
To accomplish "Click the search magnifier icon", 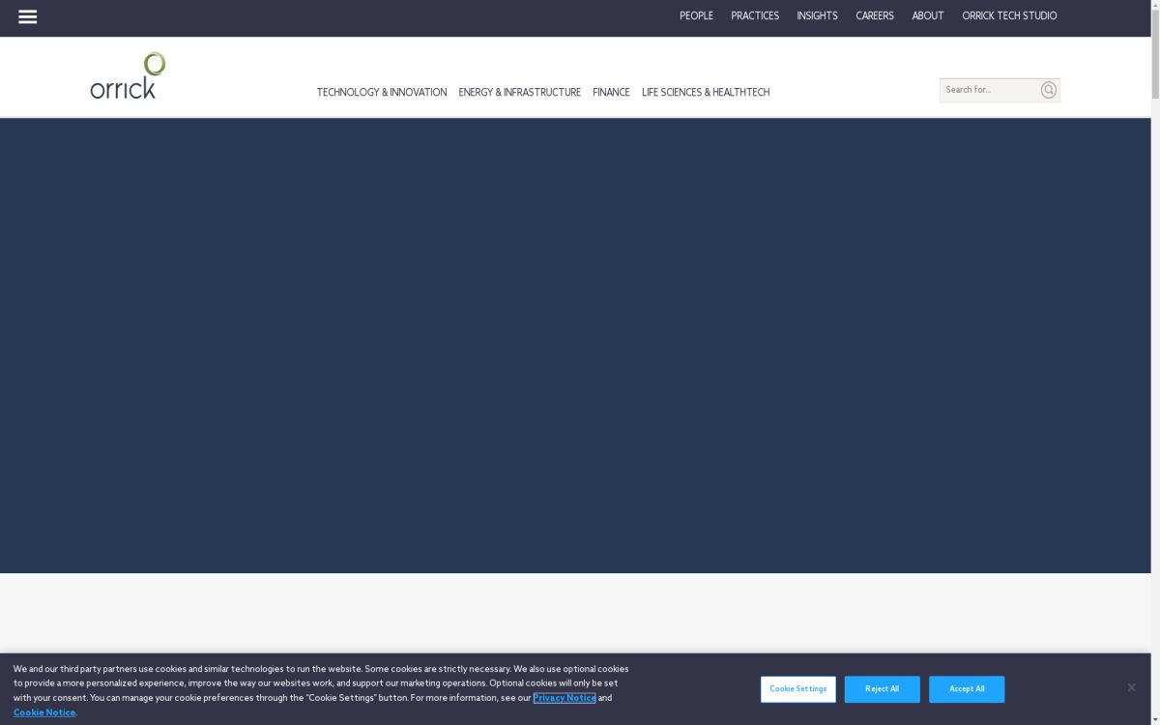I will [1049, 90].
